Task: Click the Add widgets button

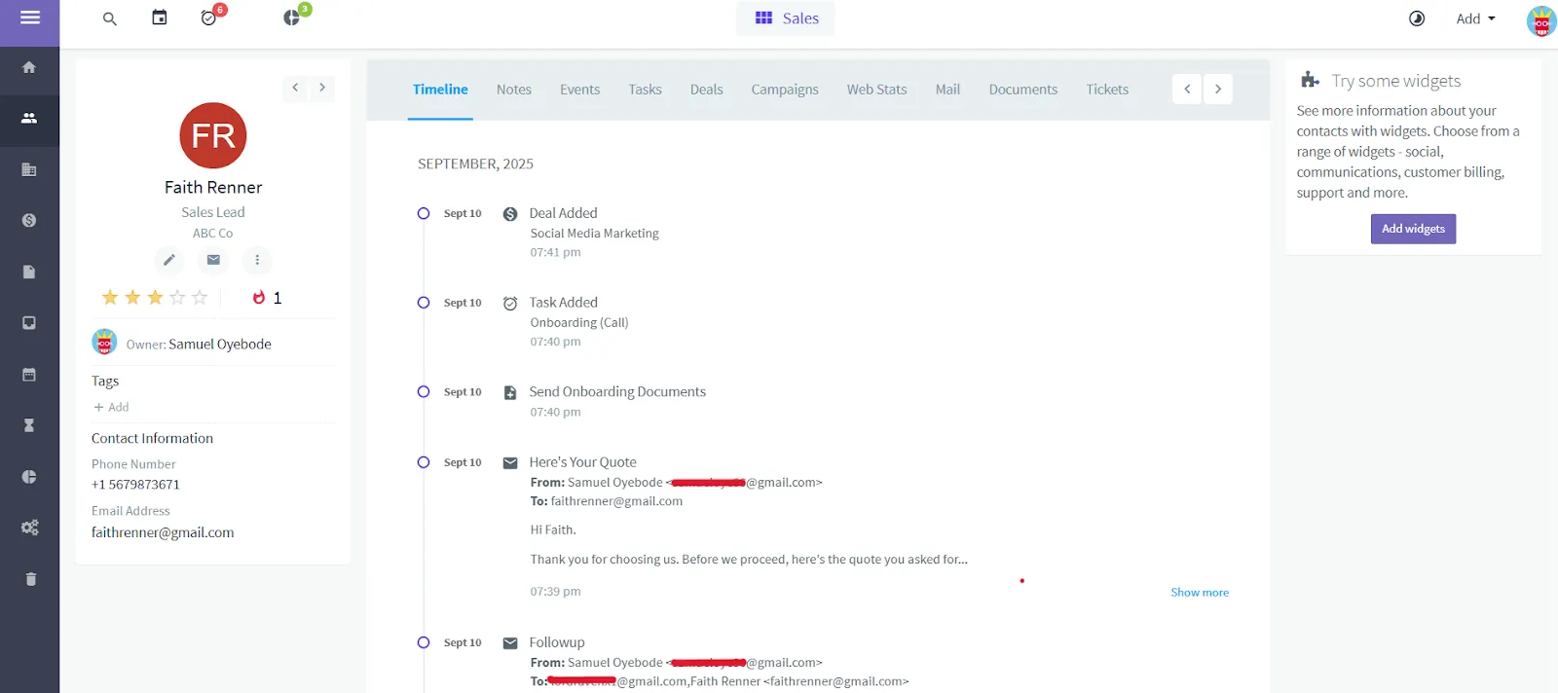Action: pyautogui.click(x=1413, y=229)
